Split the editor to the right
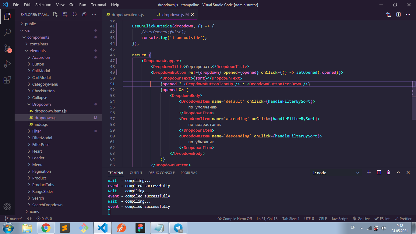The width and height of the screenshot is (416, 234). pos(398,14)
